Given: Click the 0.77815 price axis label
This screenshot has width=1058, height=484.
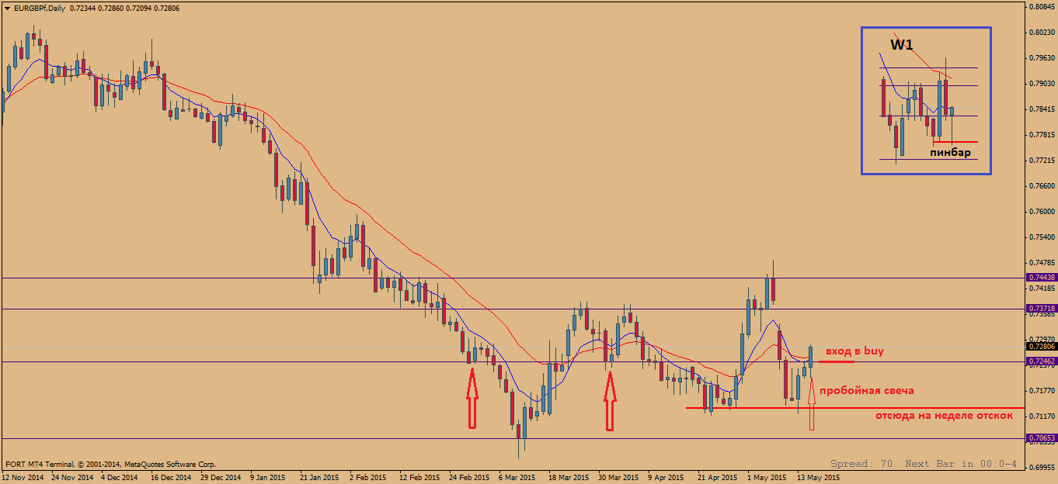Looking at the screenshot, I should pyautogui.click(x=1042, y=135).
